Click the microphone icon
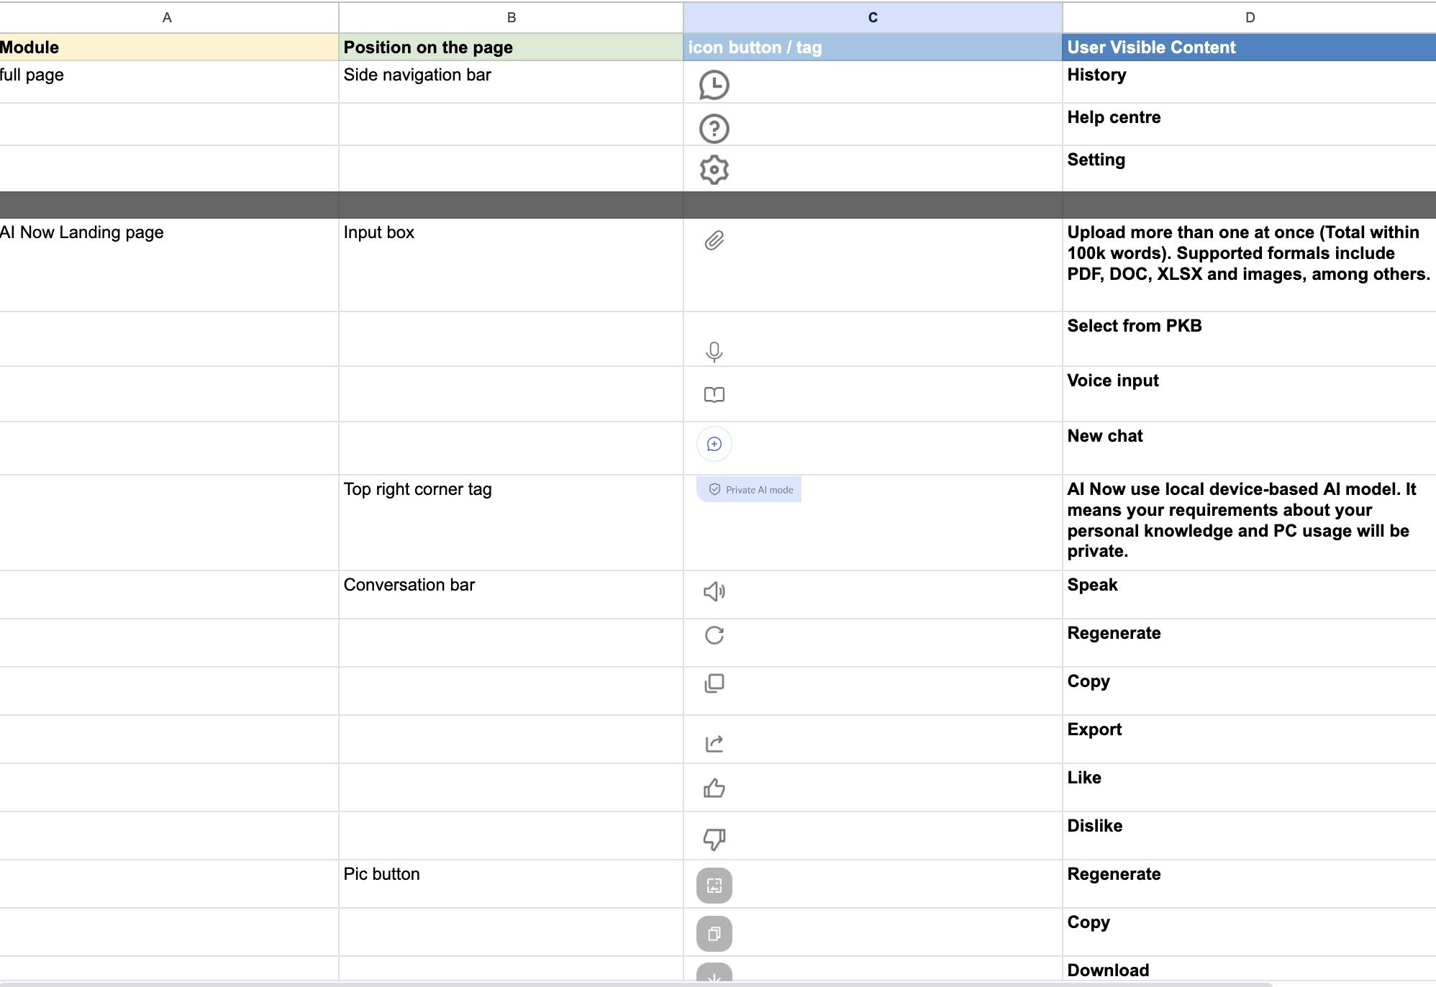1436x987 pixels. pyautogui.click(x=714, y=352)
